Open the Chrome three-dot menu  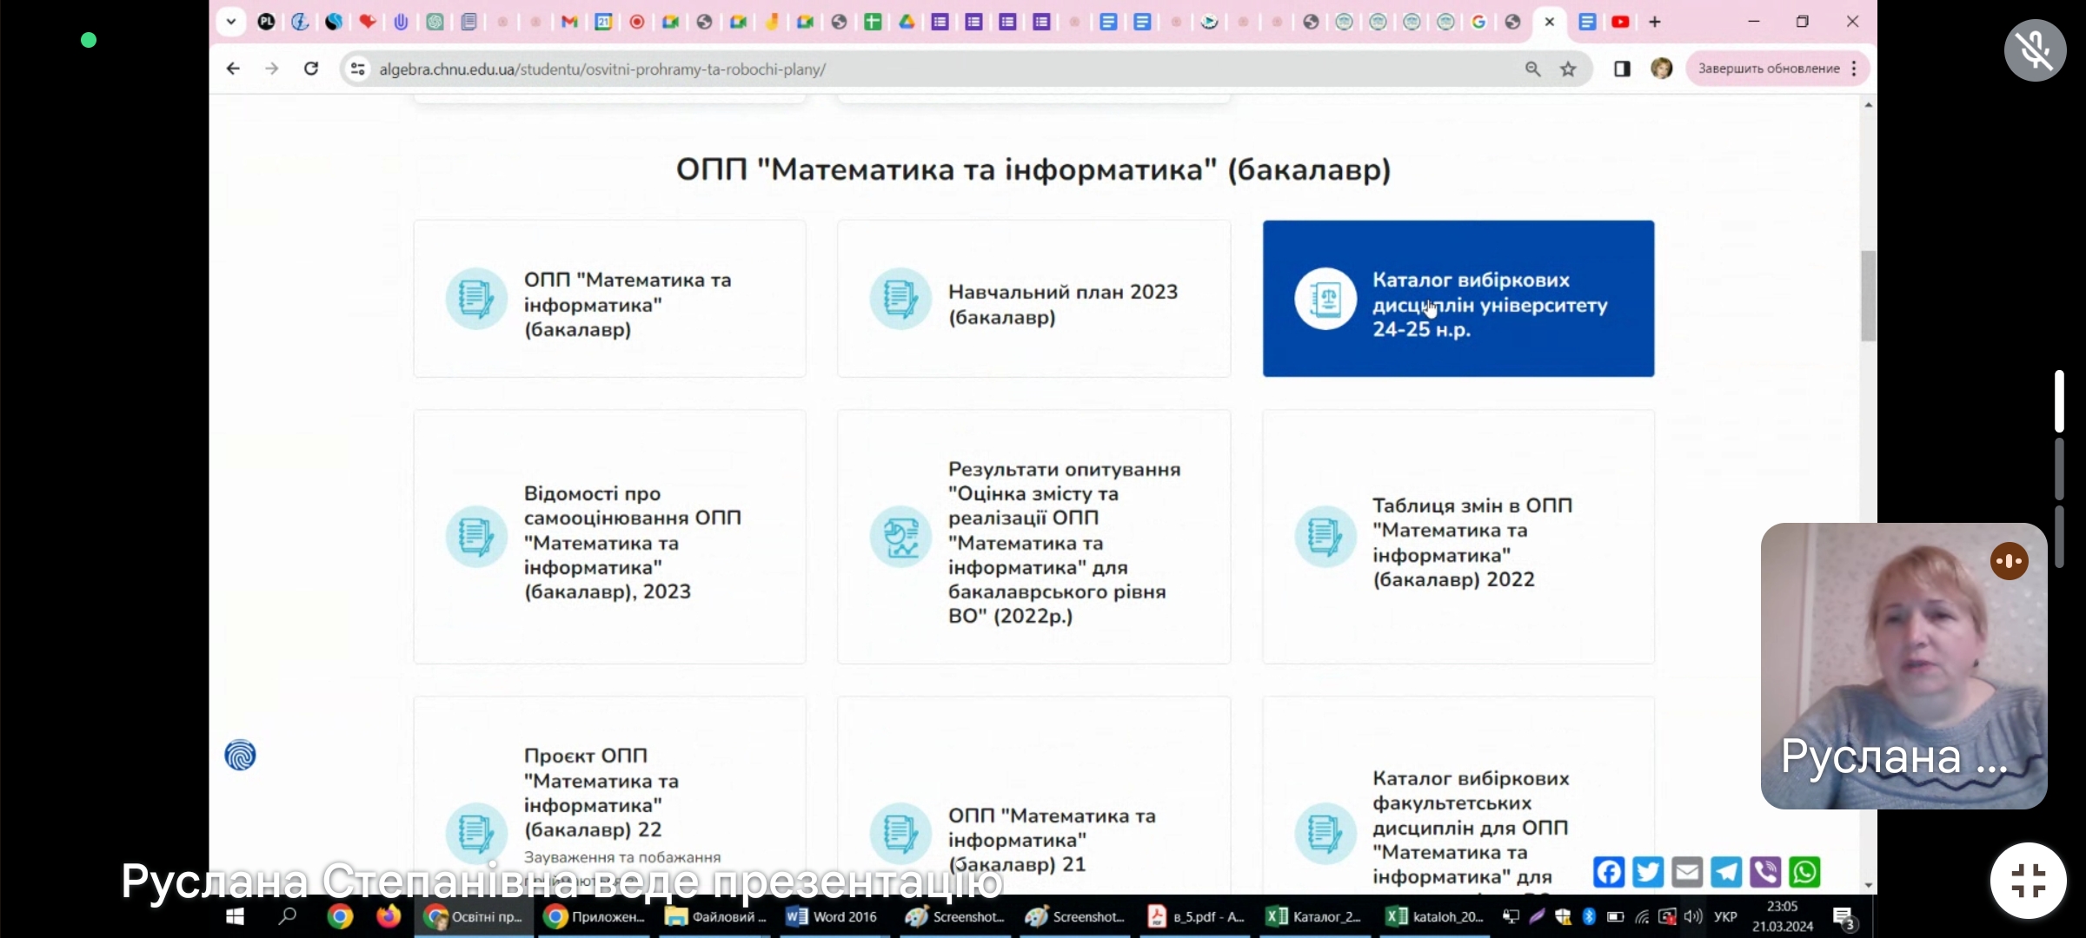(1854, 69)
